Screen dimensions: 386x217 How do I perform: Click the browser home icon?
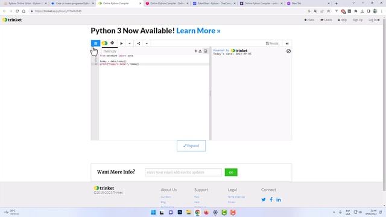(x=24, y=11)
